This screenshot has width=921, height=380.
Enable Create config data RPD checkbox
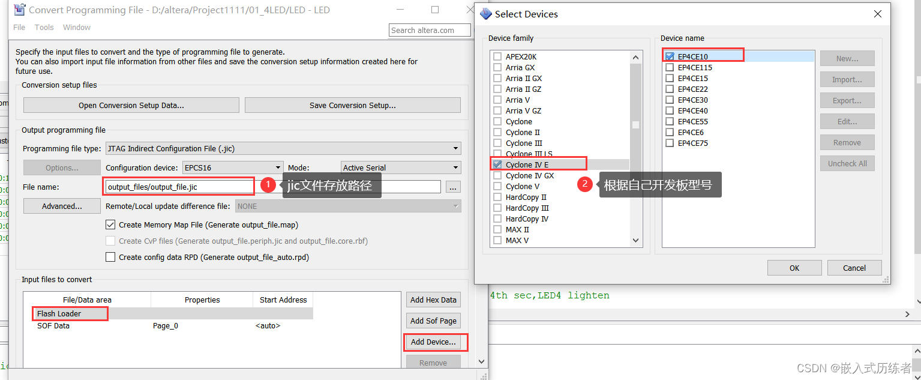point(110,257)
